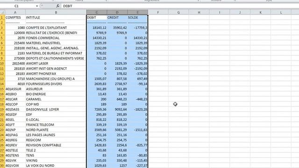
Task: Select cell DASSONVILLE LOYER
Action: pyautogui.click(x=56, y=109)
